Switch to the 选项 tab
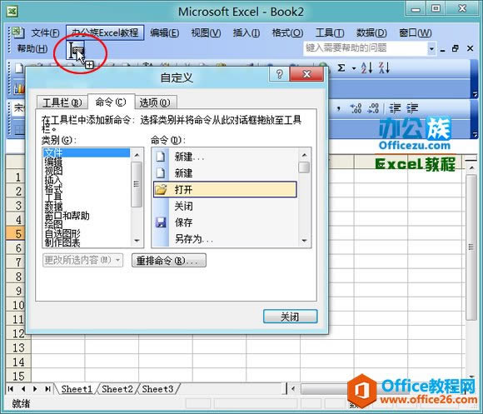 pos(155,102)
